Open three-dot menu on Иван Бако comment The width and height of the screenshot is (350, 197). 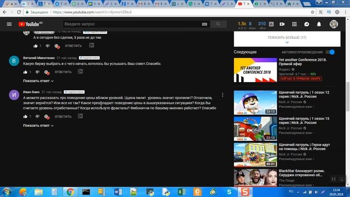point(223,95)
